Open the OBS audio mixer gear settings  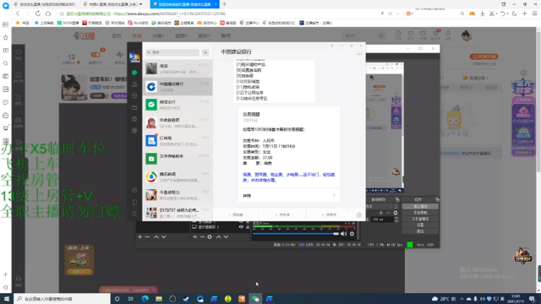[352, 234]
